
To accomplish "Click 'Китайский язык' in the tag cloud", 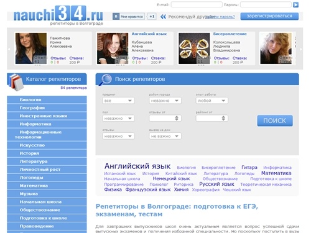I will click(x=181, y=173).
